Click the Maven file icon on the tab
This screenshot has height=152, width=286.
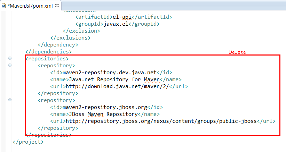pyautogui.click(x=4, y=6)
